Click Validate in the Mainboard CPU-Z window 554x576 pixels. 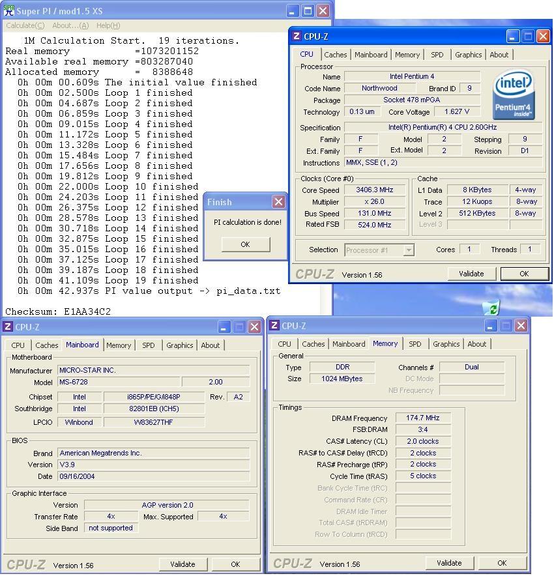[182, 564]
